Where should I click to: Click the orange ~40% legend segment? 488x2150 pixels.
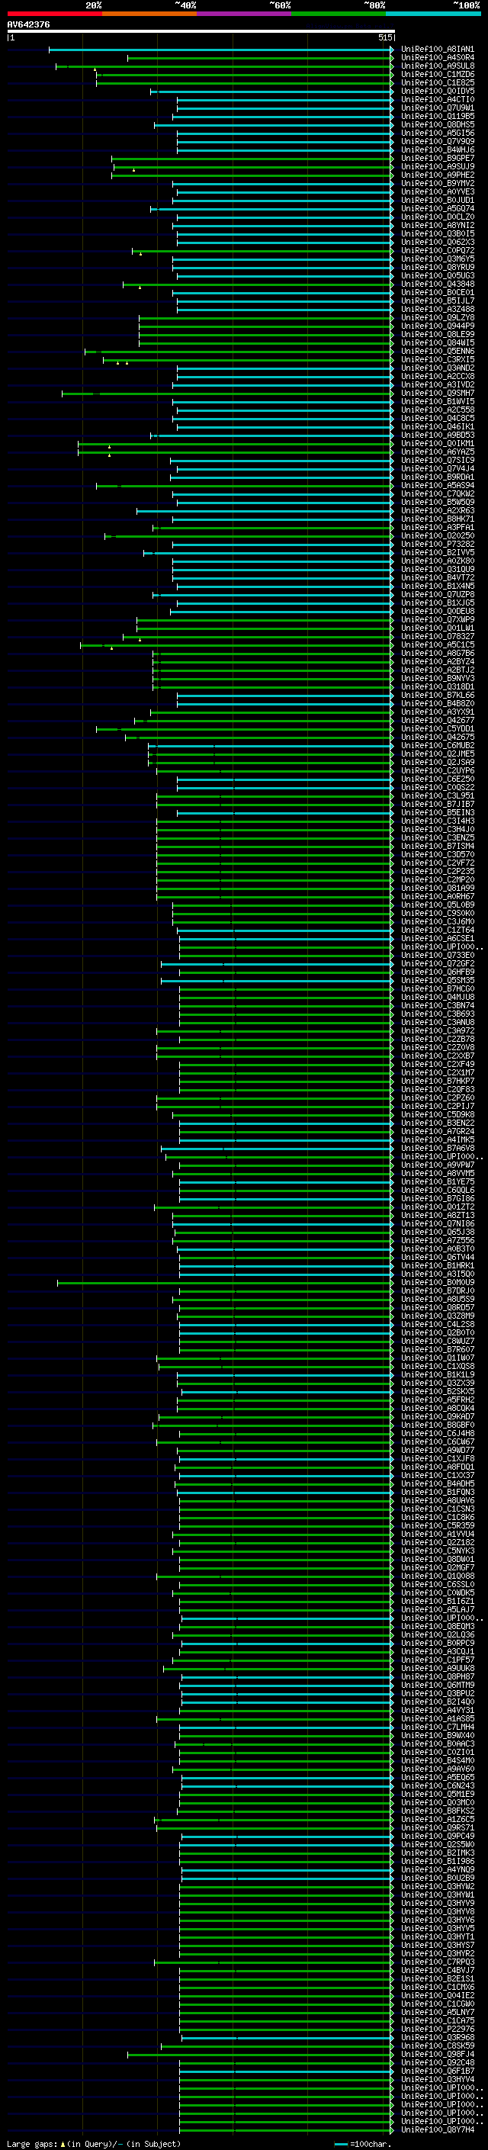click(x=149, y=14)
